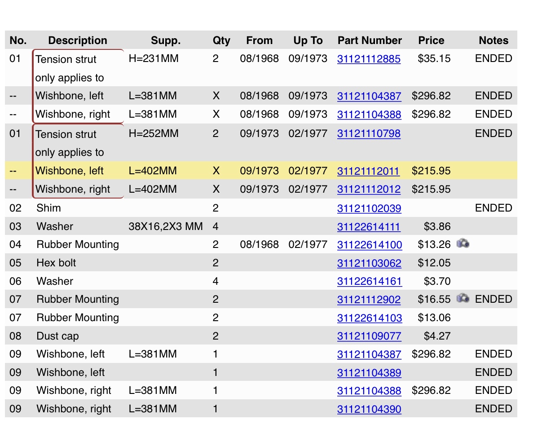
Task: Open Rubber Mounting part number 31122614103
Action: (x=370, y=318)
